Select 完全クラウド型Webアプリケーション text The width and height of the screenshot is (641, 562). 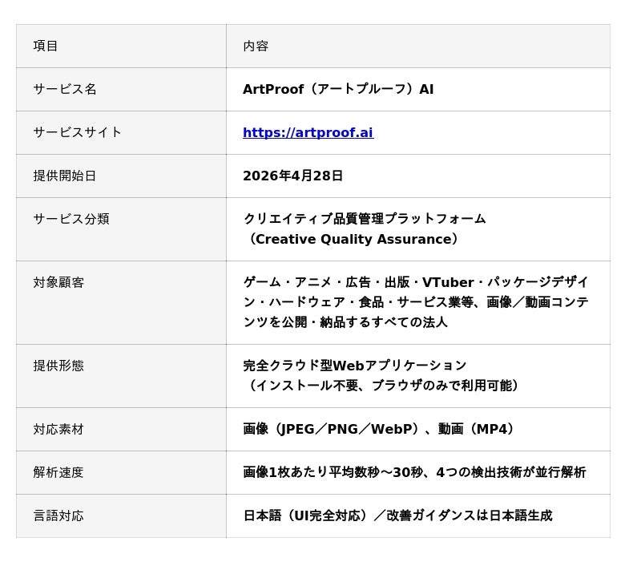click(354, 366)
